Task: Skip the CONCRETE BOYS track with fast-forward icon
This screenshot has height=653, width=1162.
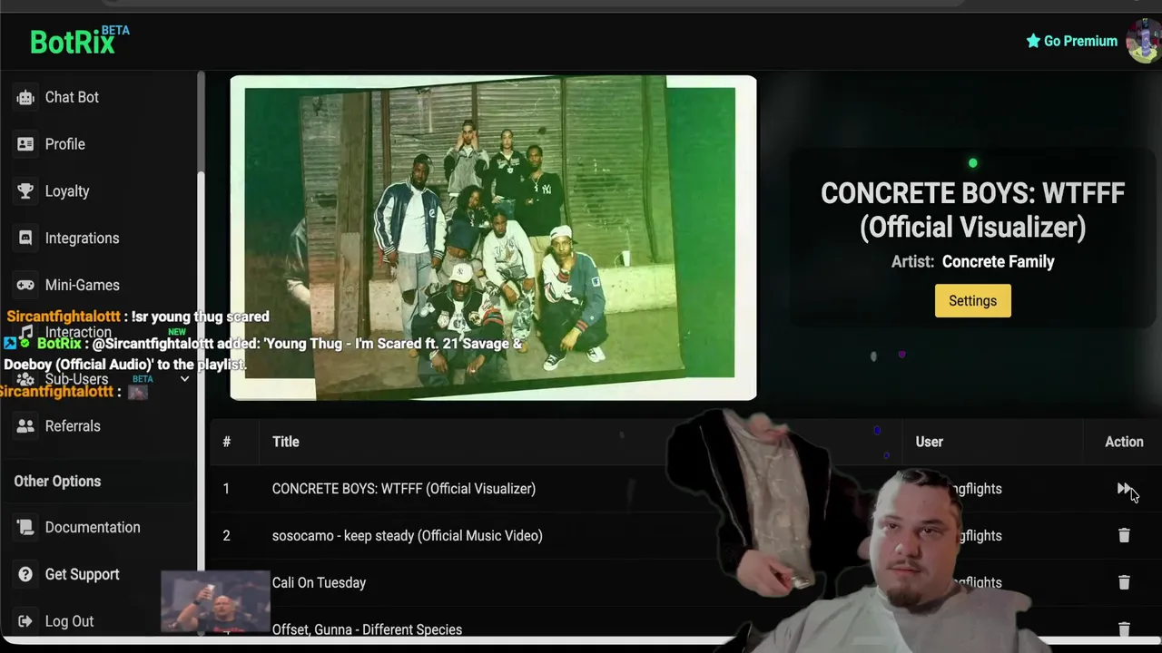Action: coord(1124,489)
